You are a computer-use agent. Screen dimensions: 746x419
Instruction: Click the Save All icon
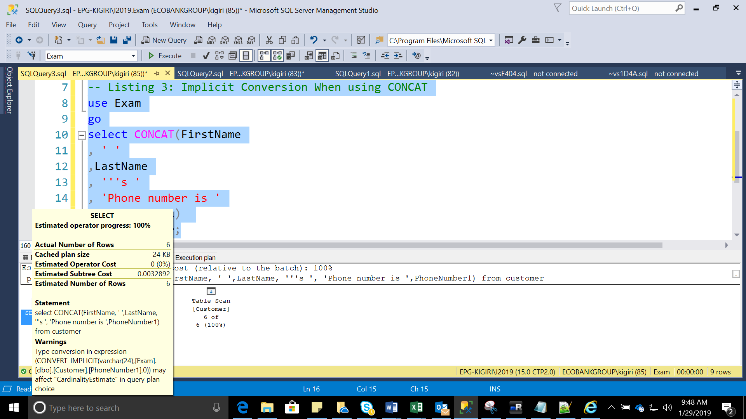127,40
